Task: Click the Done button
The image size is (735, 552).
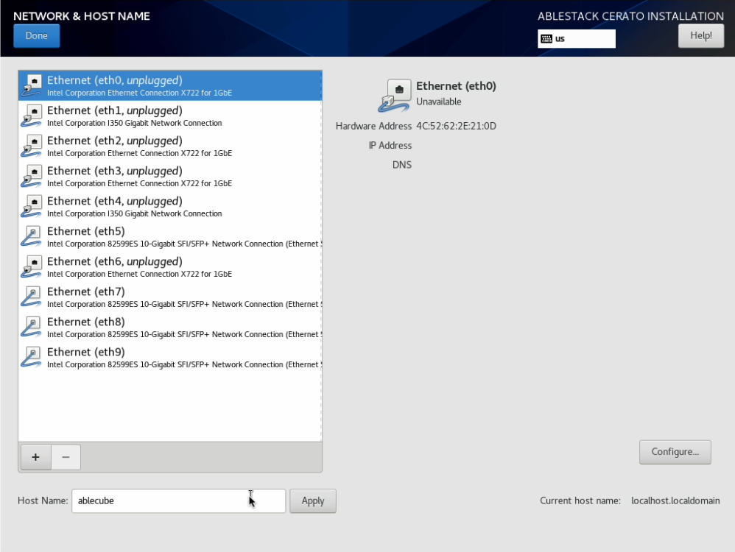Action: point(37,35)
